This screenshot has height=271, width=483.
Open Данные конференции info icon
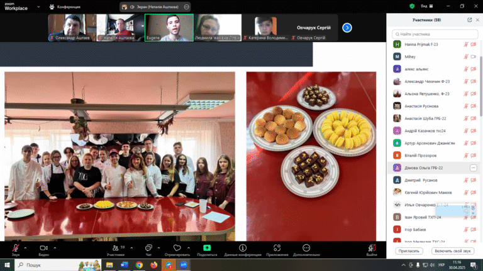click(x=243, y=248)
